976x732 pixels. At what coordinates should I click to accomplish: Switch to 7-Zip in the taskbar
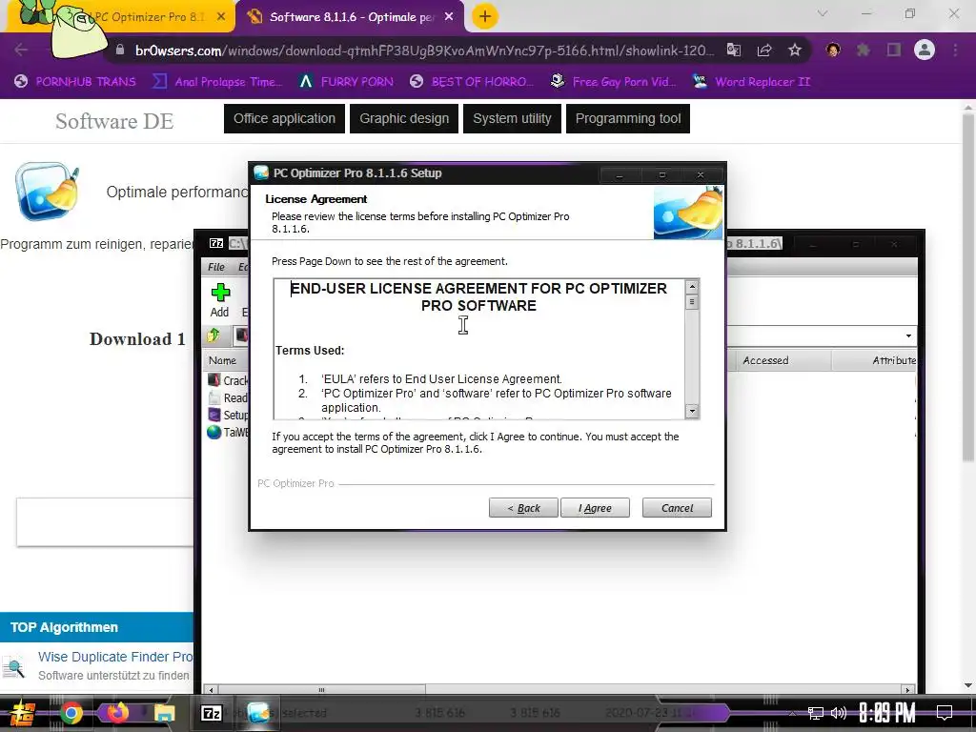212,713
